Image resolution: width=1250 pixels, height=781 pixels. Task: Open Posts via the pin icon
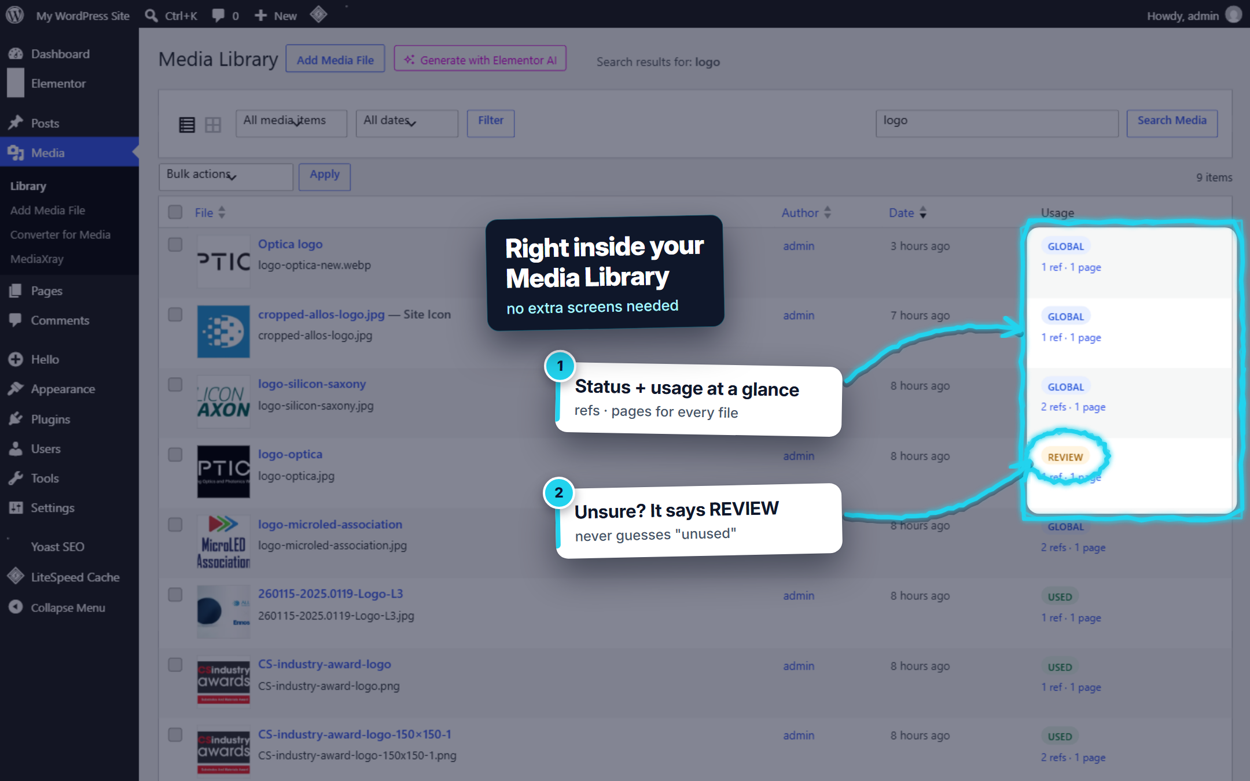16,123
